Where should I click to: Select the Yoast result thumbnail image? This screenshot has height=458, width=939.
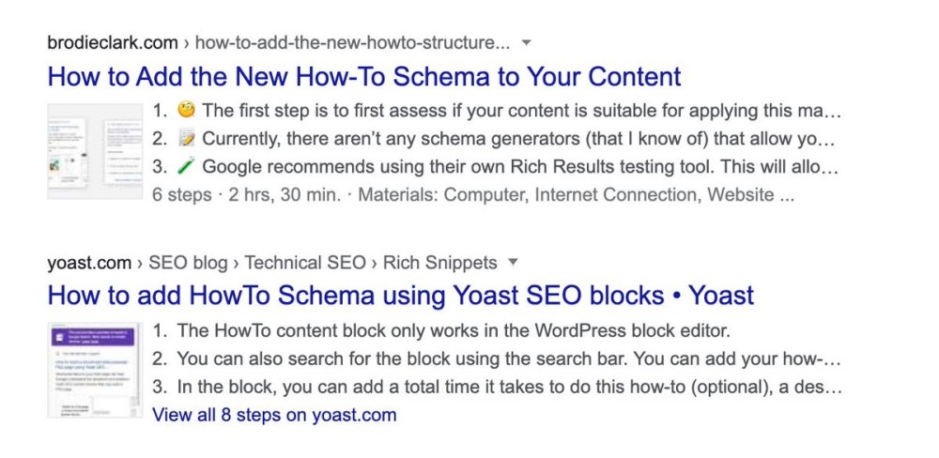coord(95,370)
